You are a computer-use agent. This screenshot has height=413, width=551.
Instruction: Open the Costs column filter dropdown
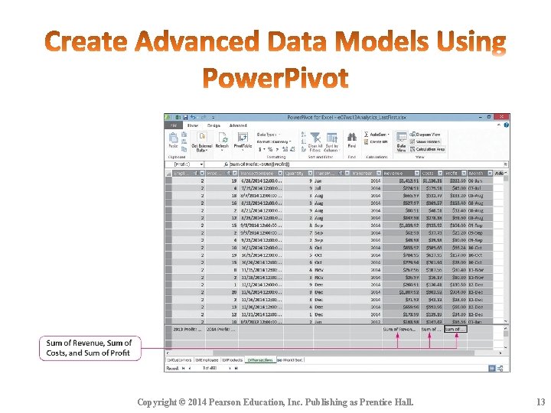[x=439, y=173]
